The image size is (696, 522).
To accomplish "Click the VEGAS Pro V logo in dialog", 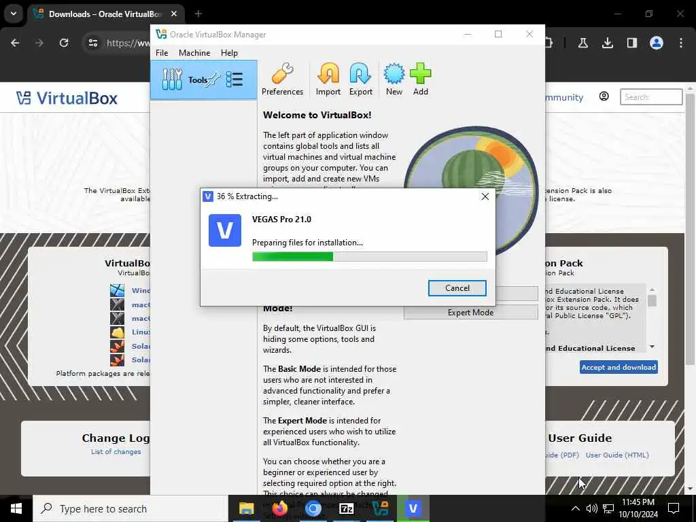I will (x=225, y=230).
